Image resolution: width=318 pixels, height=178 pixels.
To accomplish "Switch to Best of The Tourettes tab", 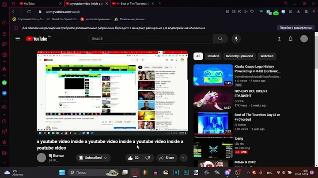I will [x=133, y=4].
